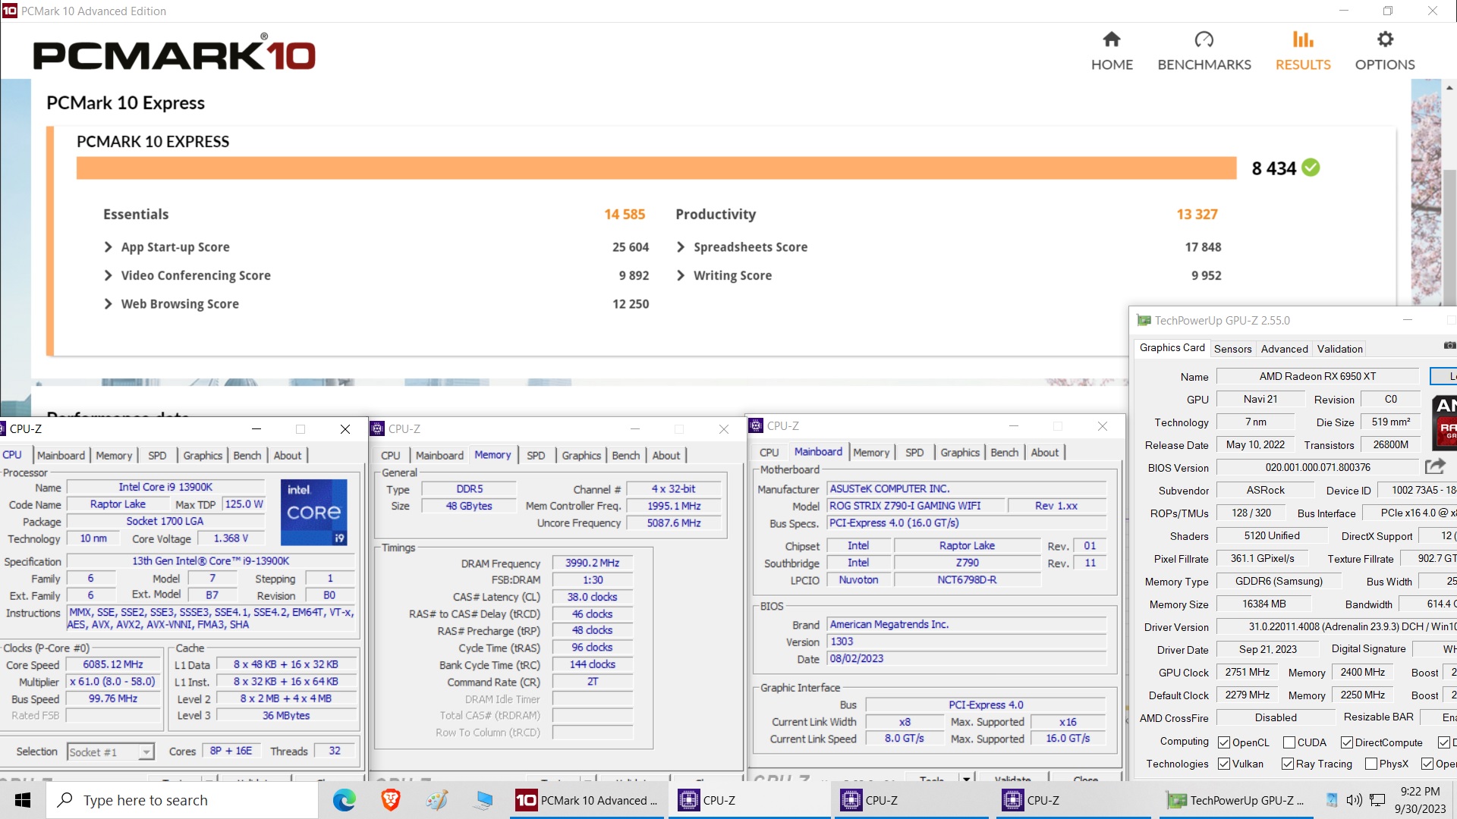
Task: Toggle the CUDA checkbox in GPU-Z
Action: pos(1289,742)
